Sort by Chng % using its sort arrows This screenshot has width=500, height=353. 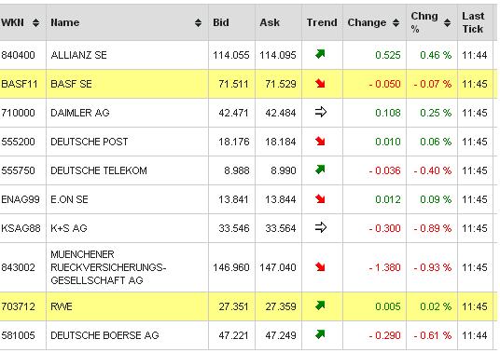tap(448, 22)
